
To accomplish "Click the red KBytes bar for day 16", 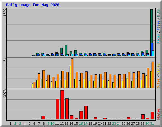I will 81,115.
